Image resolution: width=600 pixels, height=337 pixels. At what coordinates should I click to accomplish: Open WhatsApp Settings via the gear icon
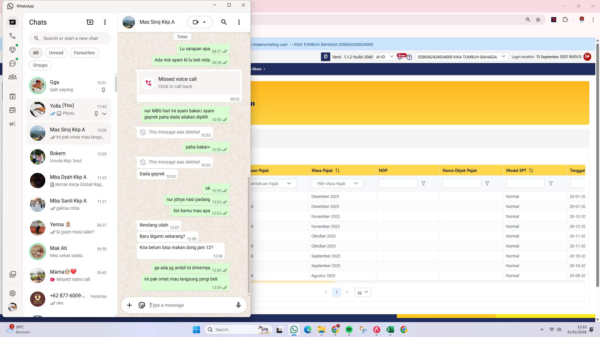12,293
